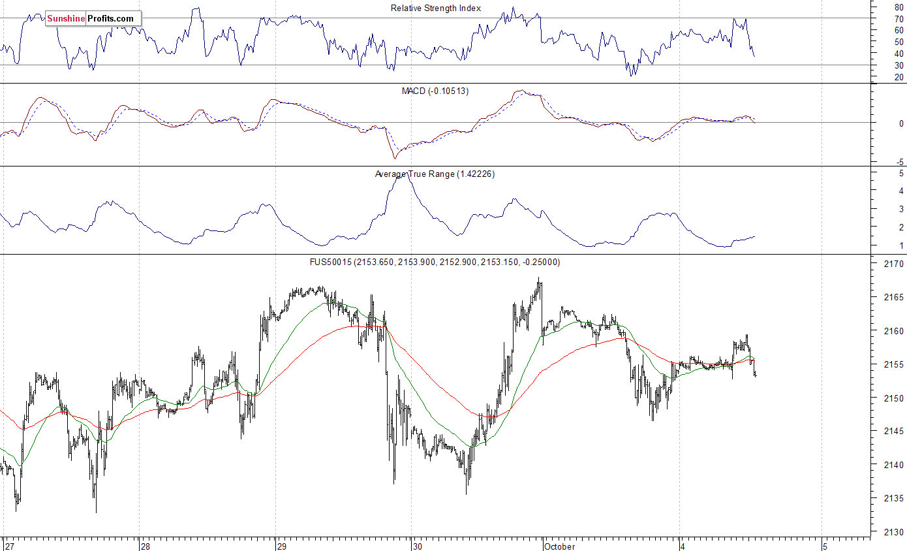Click the 2145 price scale value

point(894,432)
